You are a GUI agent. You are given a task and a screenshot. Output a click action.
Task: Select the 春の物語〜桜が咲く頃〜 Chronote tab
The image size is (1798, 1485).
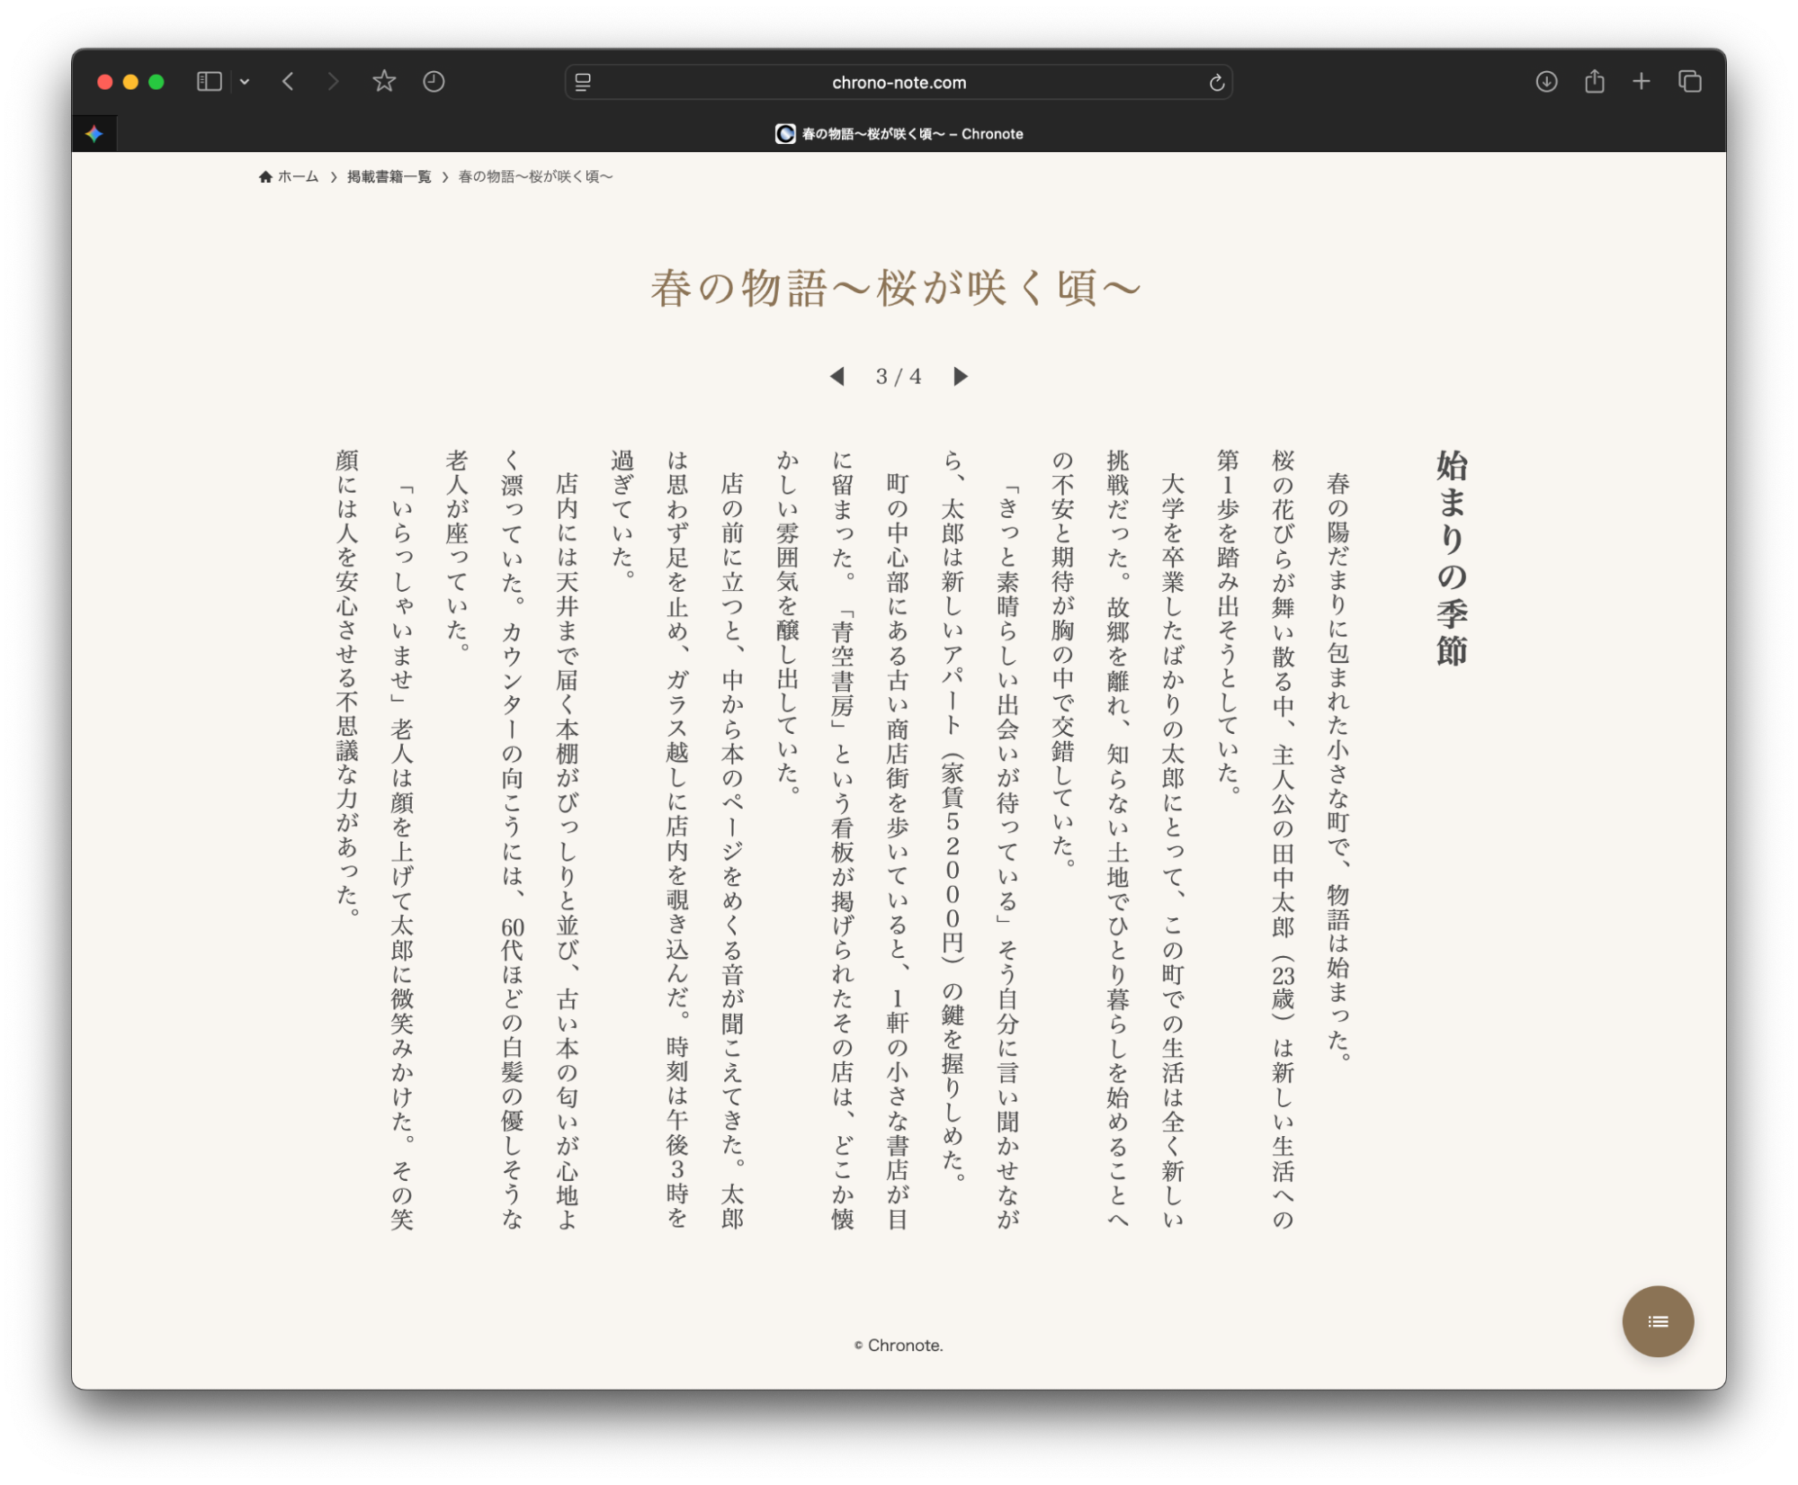(x=899, y=133)
